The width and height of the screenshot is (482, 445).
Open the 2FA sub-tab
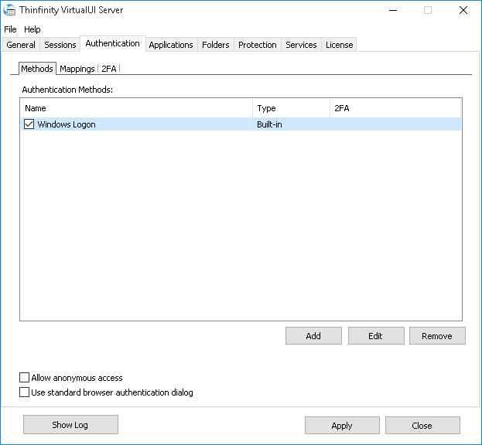(109, 69)
